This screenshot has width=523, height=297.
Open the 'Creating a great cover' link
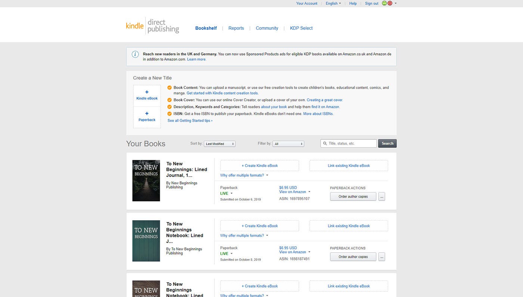point(325,100)
